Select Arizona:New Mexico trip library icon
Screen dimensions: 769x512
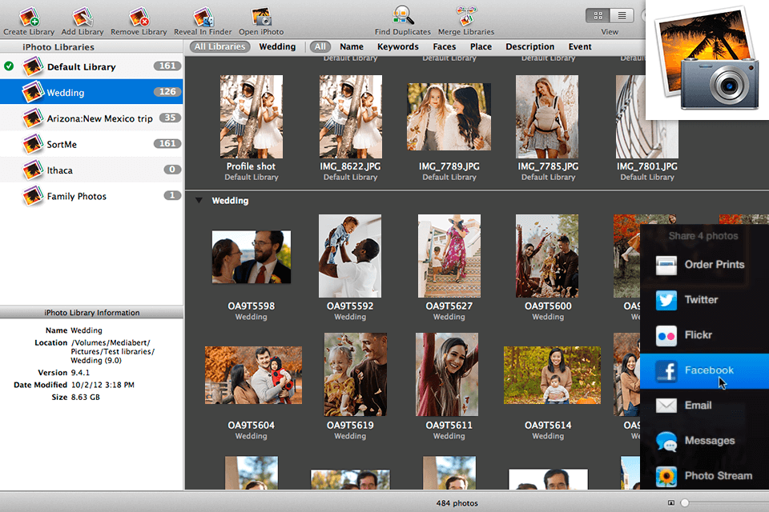32,118
